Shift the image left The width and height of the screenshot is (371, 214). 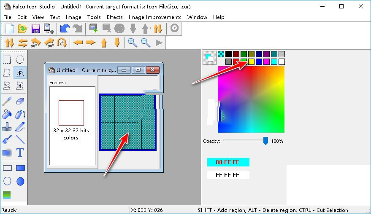pyautogui.click(x=78, y=43)
